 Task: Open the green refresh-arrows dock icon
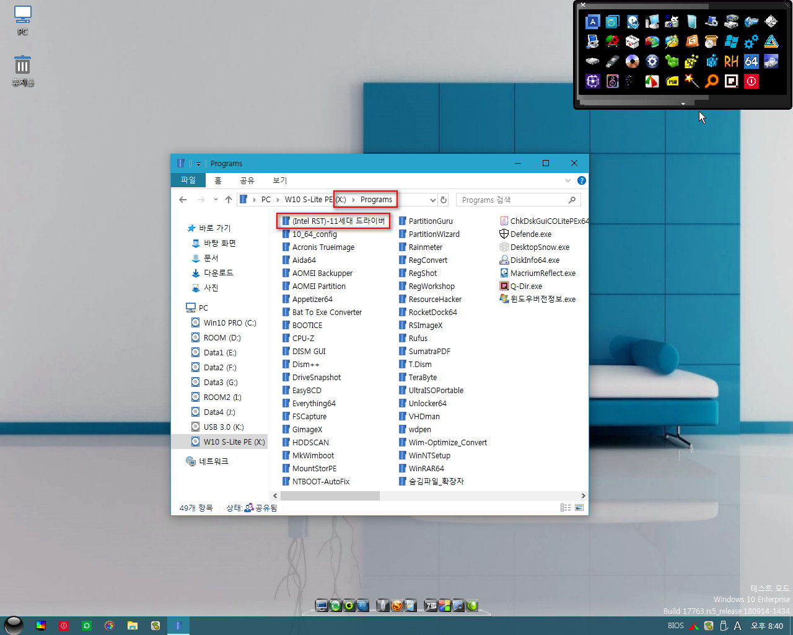pyautogui.click(x=335, y=605)
